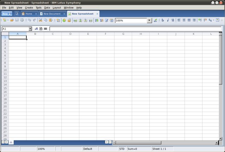This screenshot has height=152, width=225.
Task: Click the Print icon in toolbar
Action: (x=22, y=20)
